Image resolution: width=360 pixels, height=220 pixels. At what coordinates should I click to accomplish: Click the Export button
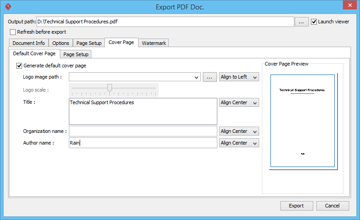pos(296,206)
